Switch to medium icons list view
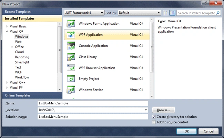 point(172,13)
